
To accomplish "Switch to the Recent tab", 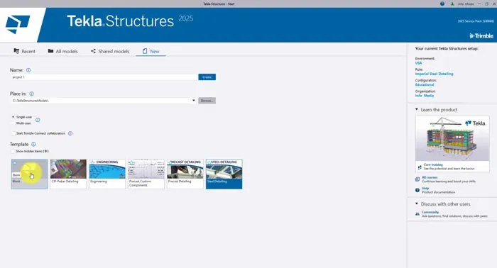I will [x=25, y=51].
